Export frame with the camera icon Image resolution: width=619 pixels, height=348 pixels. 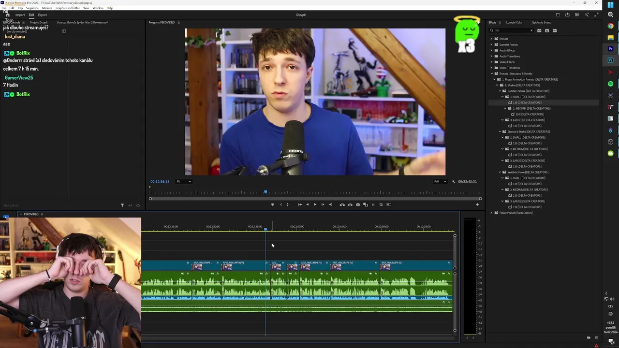click(358, 204)
